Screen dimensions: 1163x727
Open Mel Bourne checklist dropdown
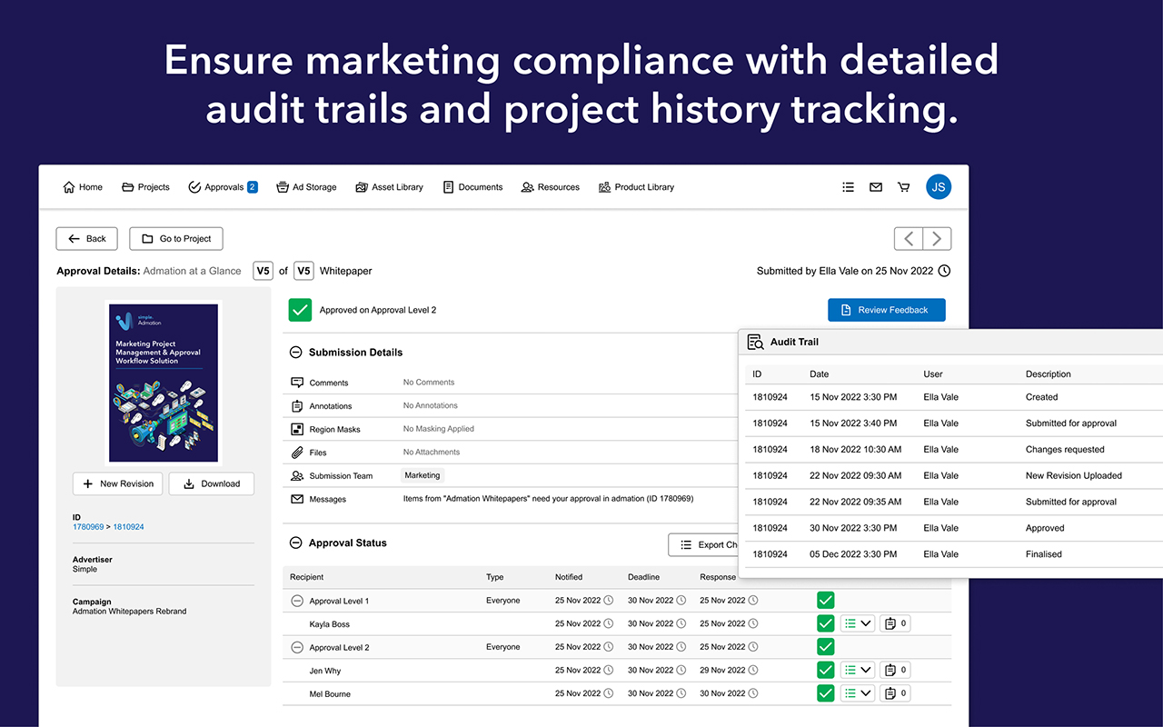pos(858,692)
